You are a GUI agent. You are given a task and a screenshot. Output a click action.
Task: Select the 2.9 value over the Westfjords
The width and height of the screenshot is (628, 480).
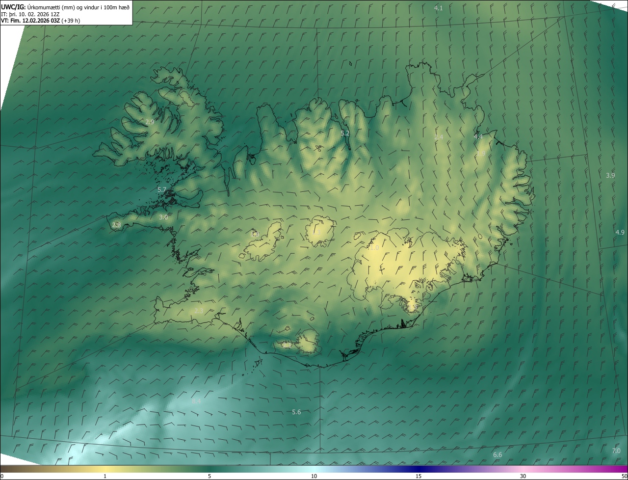[x=150, y=122]
